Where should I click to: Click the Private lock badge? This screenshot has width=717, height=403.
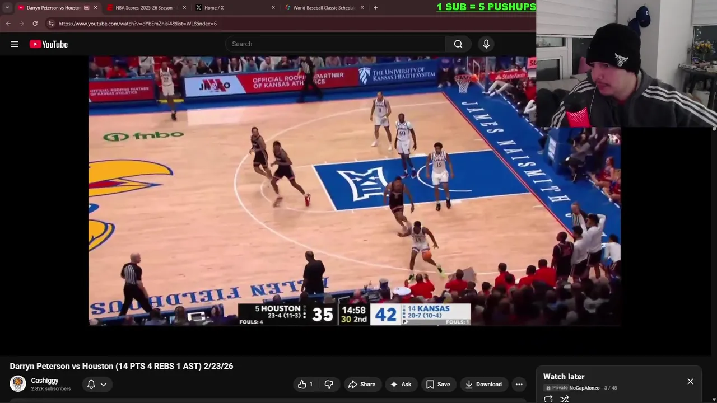pyautogui.click(x=557, y=388)
